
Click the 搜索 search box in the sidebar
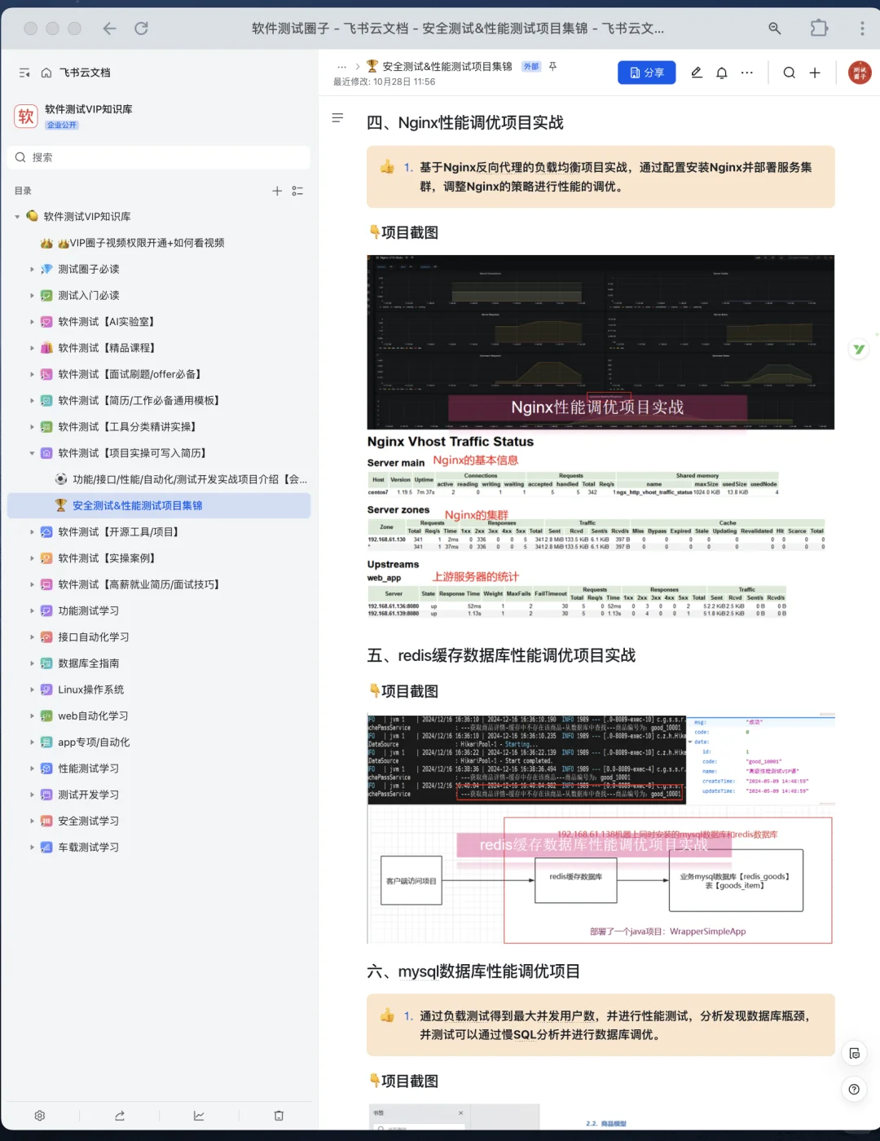tap(158, 156)
